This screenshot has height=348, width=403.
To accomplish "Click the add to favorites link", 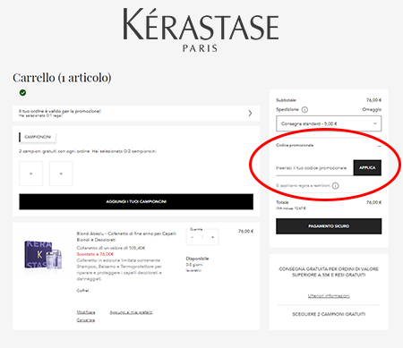I will [x=131, y=312].
